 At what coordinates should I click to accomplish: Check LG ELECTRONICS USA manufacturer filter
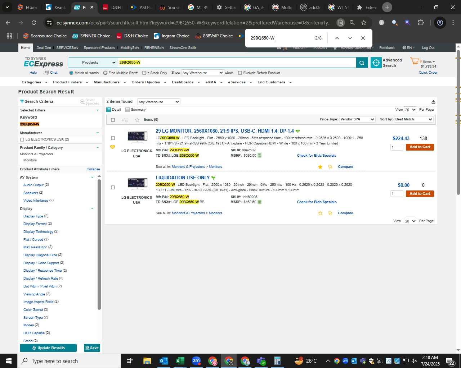click(x=22, y=139)
